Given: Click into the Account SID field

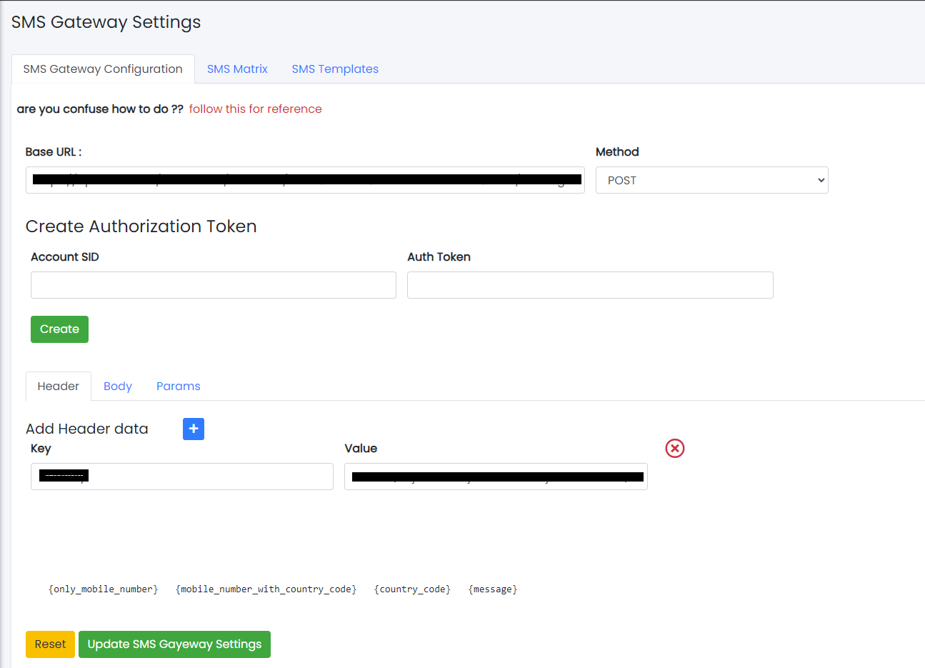Looking at the screenshot, I should tap(213, 285).
